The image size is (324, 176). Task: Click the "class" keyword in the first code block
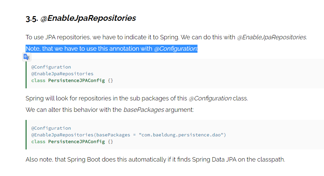(38, 81)
